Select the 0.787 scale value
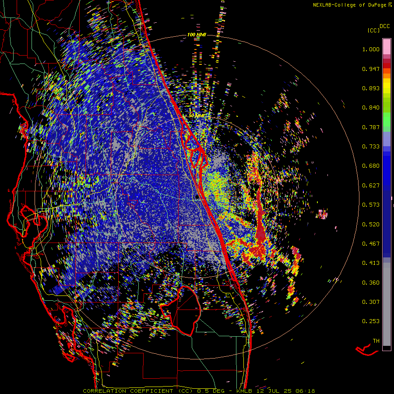The image size is (394, 394). click(x=371, y=127)
